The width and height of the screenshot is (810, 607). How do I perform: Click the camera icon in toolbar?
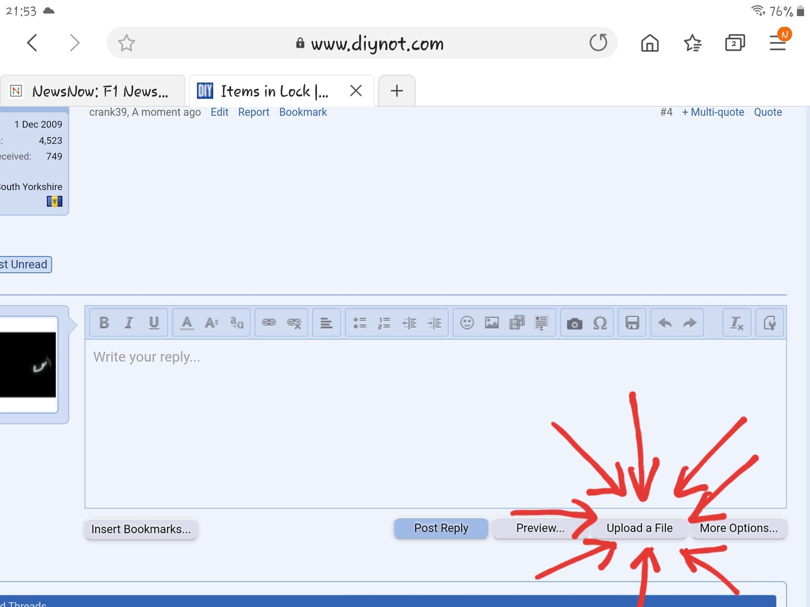(x=575, y=323)
